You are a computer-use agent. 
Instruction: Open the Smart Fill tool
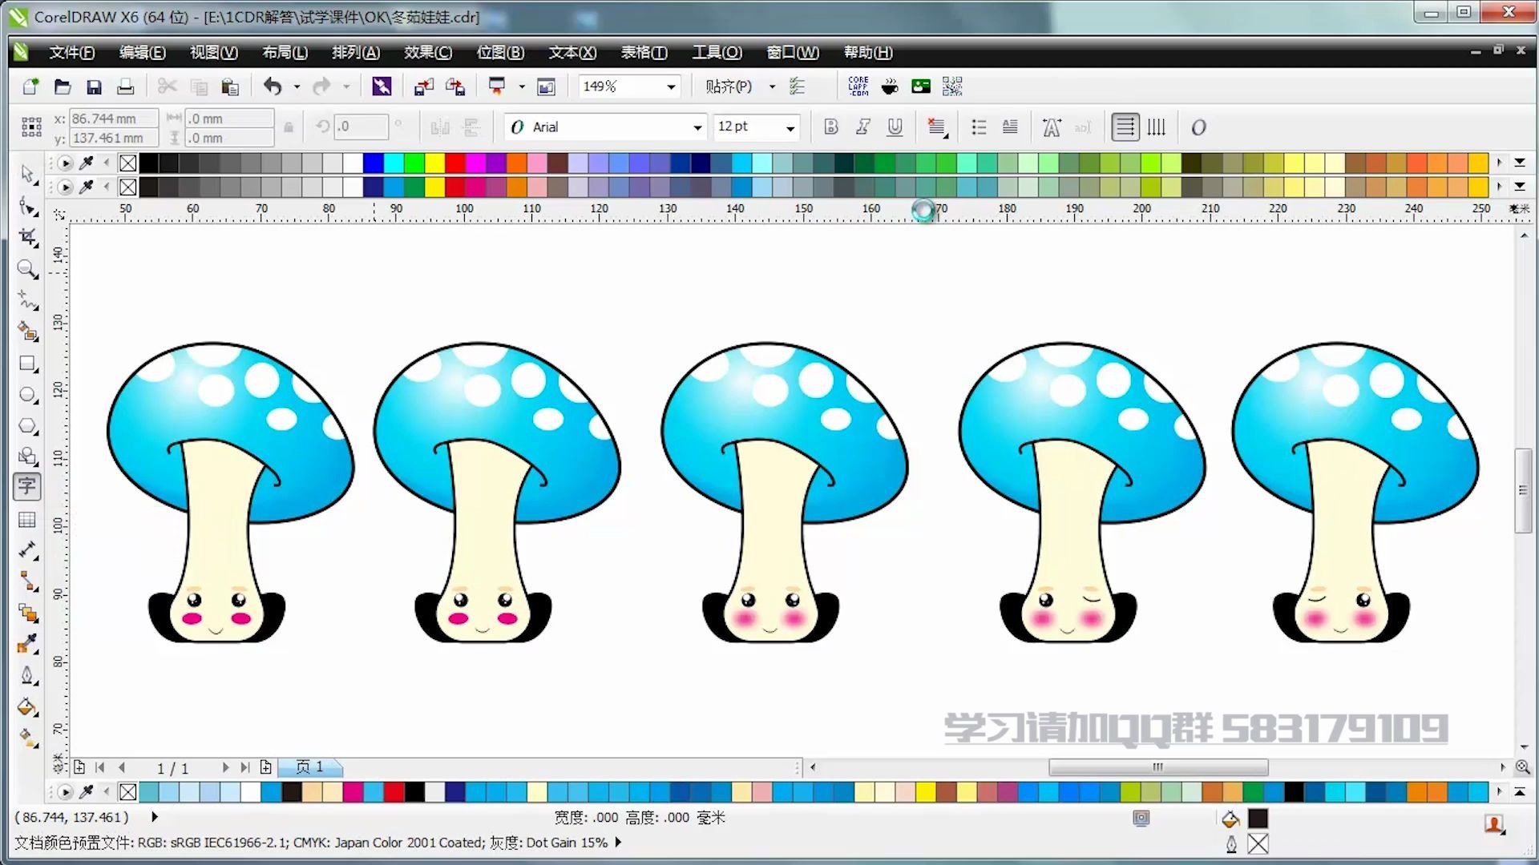[28, 332]
